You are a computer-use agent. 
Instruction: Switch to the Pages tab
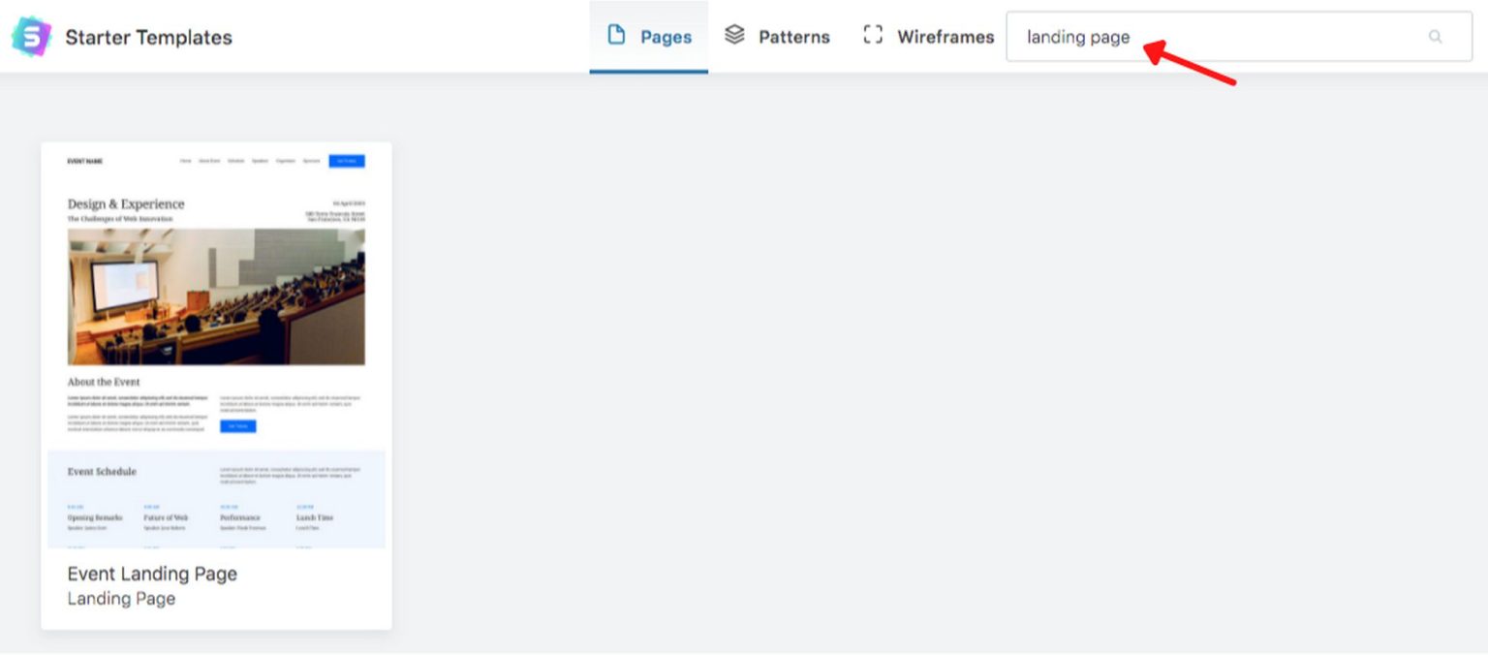pos(649,37)
